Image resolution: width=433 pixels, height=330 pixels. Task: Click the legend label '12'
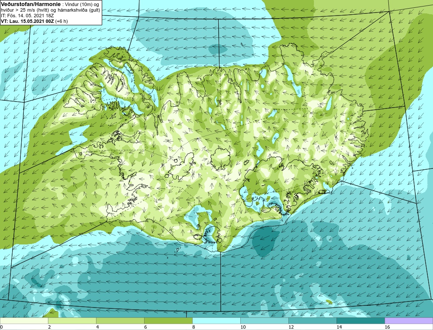[x=291, y=327]
